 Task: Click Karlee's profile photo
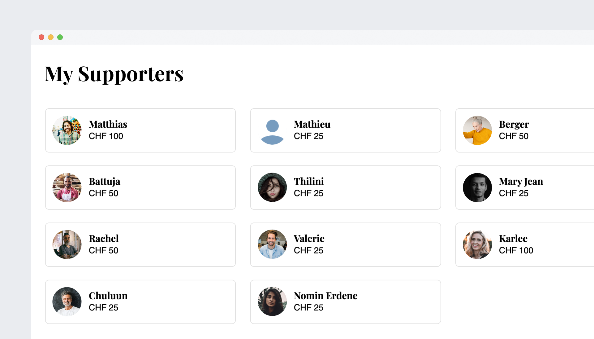point(477,244)
